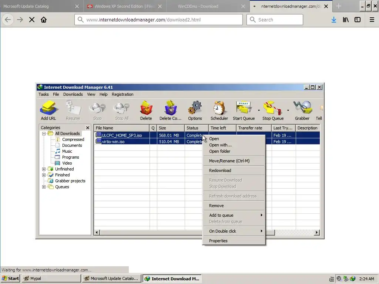Click the browser forward arrow
Screen dimensions: 379x284
[x=20, y=20]
